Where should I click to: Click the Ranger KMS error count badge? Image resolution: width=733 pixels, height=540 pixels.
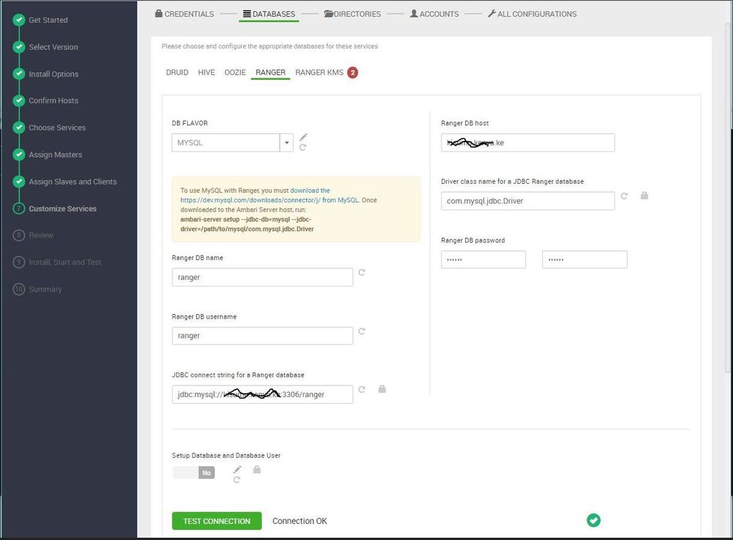352,73
